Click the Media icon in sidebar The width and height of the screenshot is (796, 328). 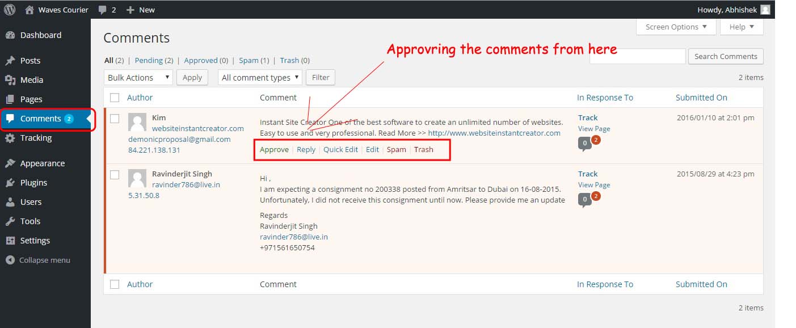click(x=10, y=80)
